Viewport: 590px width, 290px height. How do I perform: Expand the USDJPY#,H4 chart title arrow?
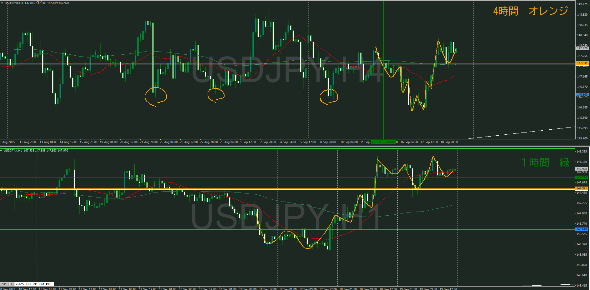click(x=2, y=3)
